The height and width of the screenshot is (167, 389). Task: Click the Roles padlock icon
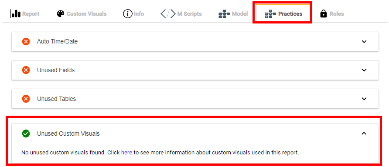[324, 14]
